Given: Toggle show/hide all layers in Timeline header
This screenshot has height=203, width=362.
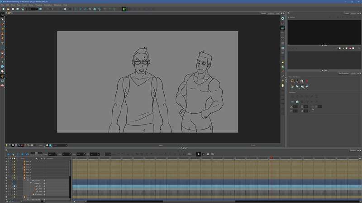Looking at the screenshot, I should (6, 158).
